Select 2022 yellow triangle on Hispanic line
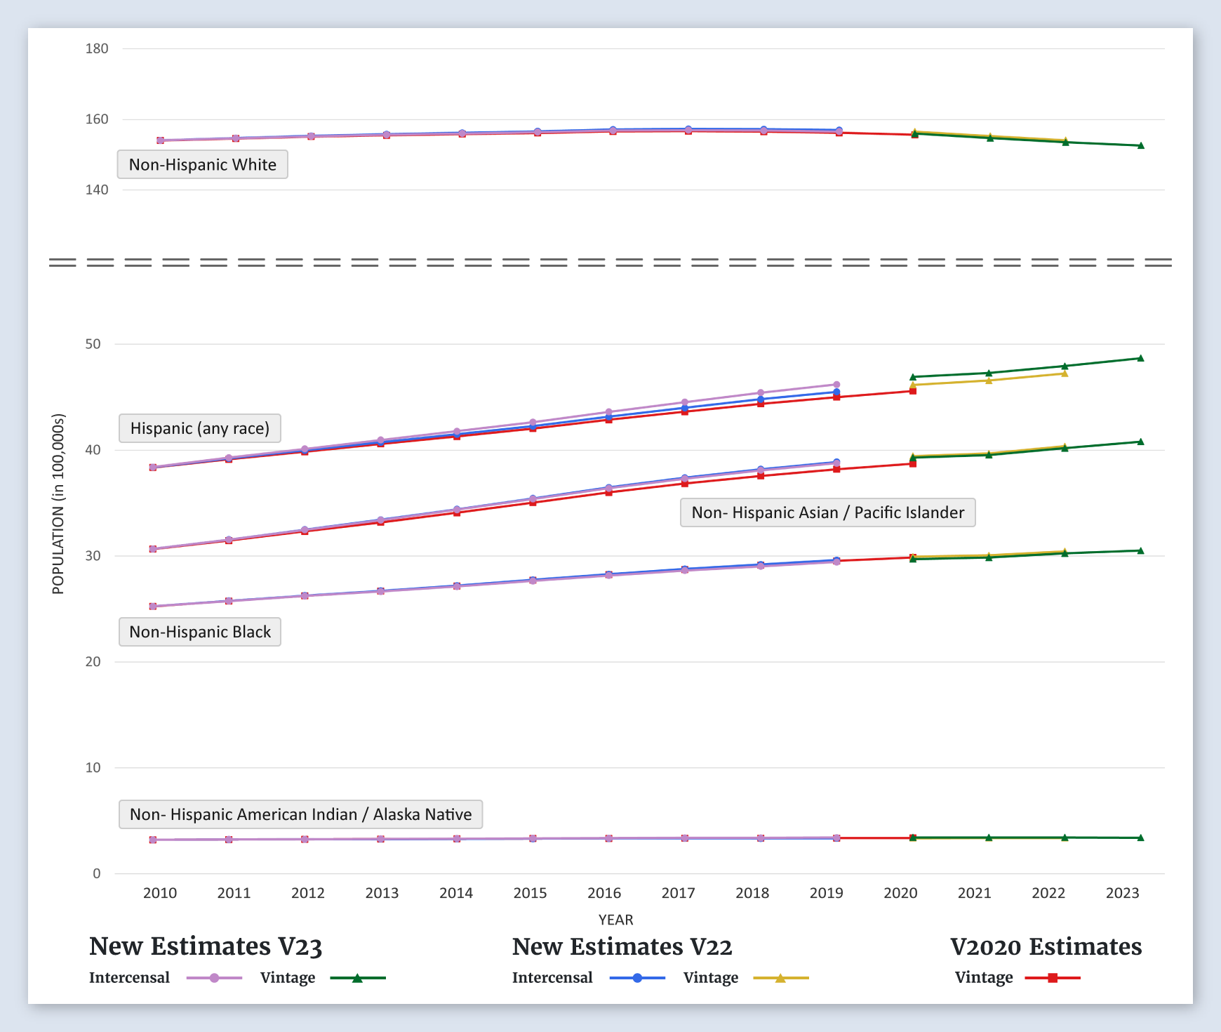 tap(1065, 373)
